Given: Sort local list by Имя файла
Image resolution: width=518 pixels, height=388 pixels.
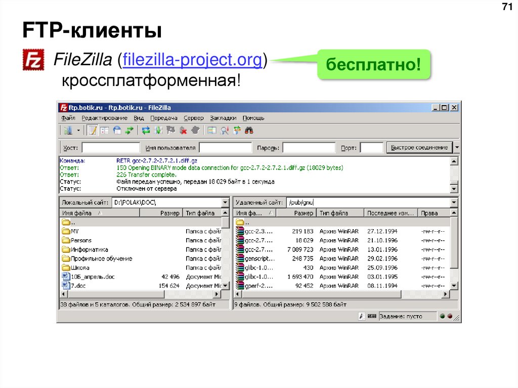Looking at the screenshot, I should 99,213.
